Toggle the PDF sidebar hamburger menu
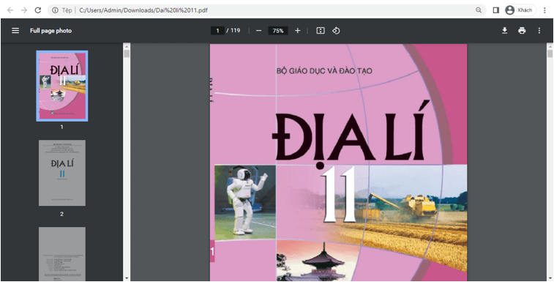The width and height of the screenshot is (554, 282). 15,31
